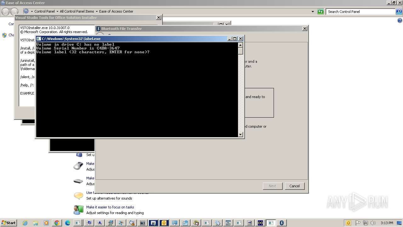Image resolution: width=403 pixels, height=227 pixels.
Task: Launch Google Chrome from the taskbar
Action: tap(57, 223)
